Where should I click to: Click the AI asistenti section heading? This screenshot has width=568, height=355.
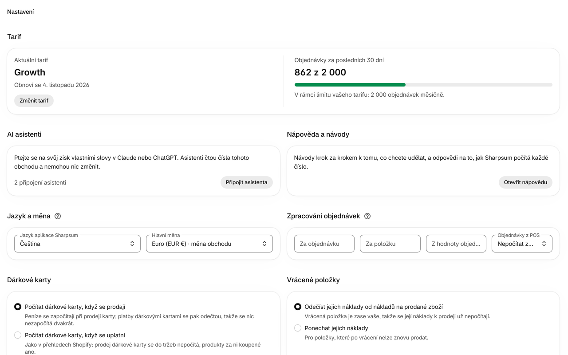[24, 134]
